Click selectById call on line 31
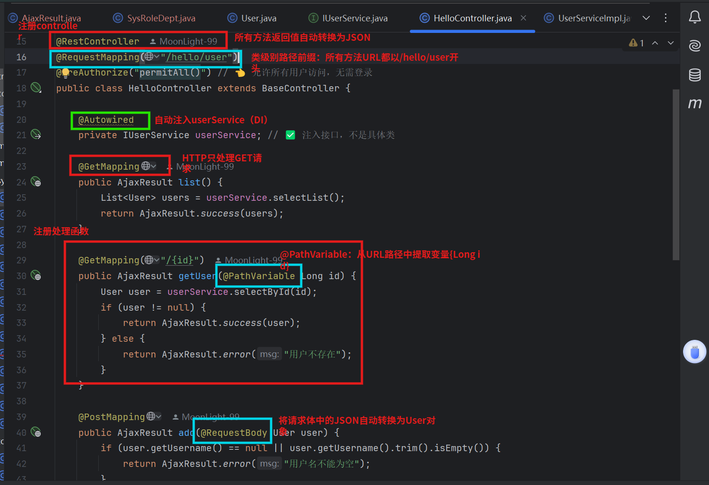This screenshot has height=485, width=709. tap(262, 292)
